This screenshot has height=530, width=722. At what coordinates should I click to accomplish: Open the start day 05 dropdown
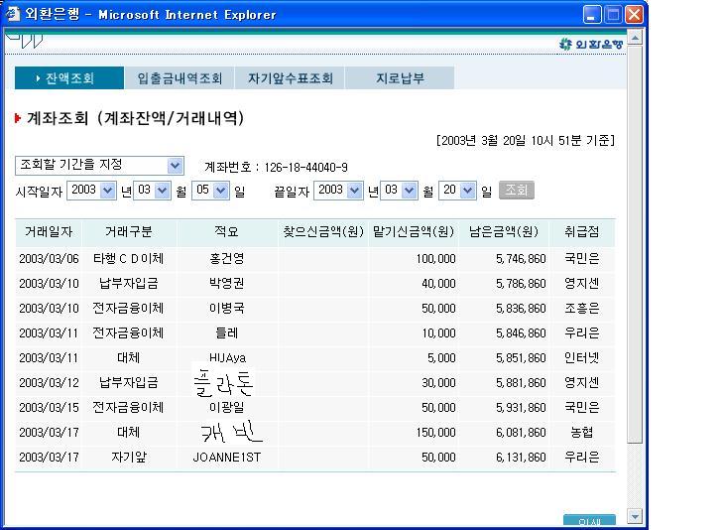[x=220, y=190]
